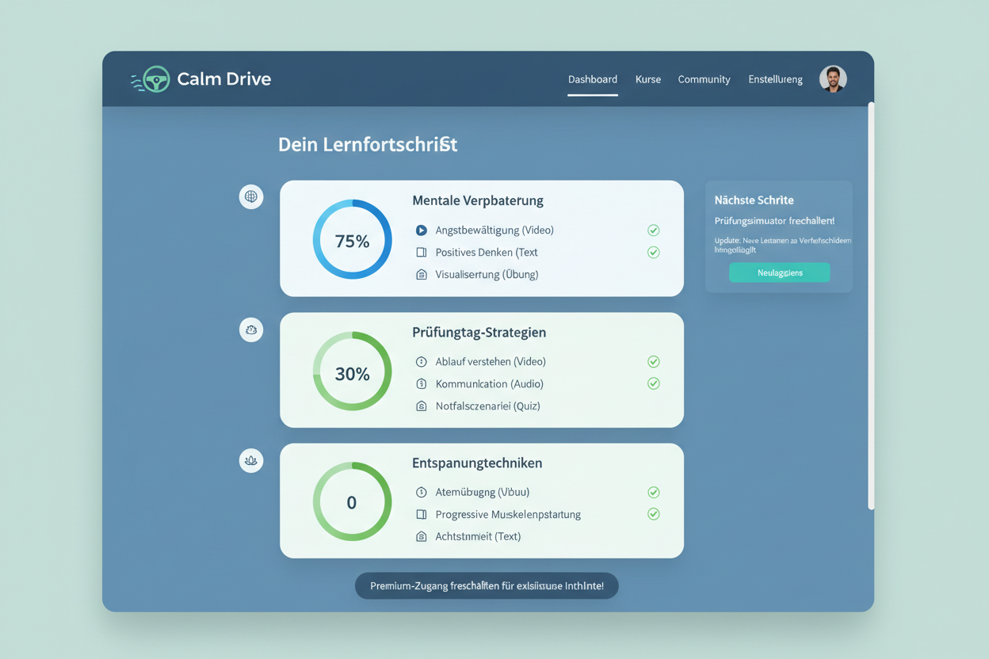Toggle the completion checkmark on Angstbewältigung
Screen dimensions: 989x659
coord(653,230)
